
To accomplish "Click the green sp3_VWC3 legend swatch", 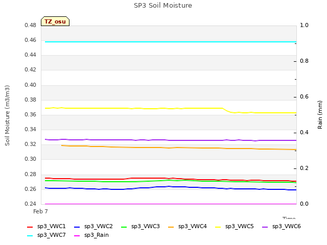I will (x=124, y=227).
